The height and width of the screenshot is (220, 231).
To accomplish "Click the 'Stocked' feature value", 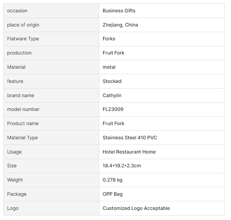I will [x=112, y=81].
